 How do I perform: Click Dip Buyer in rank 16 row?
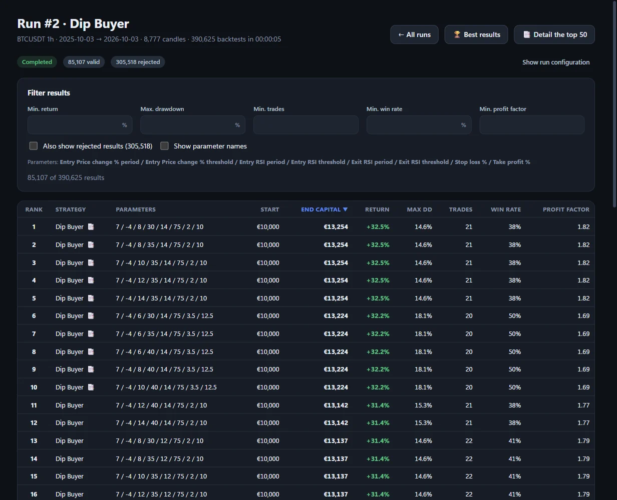pos(70,494)
